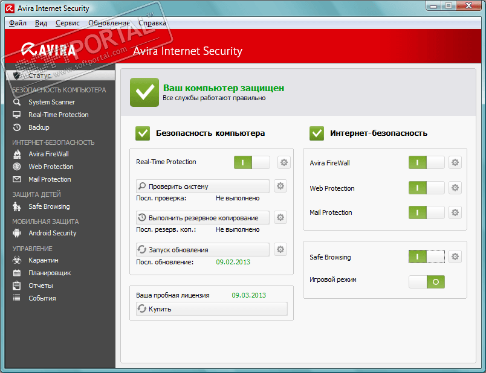Viewport: 486px width, 373px height.
Task: Open the Справка menu
Action: coord(152,23)
